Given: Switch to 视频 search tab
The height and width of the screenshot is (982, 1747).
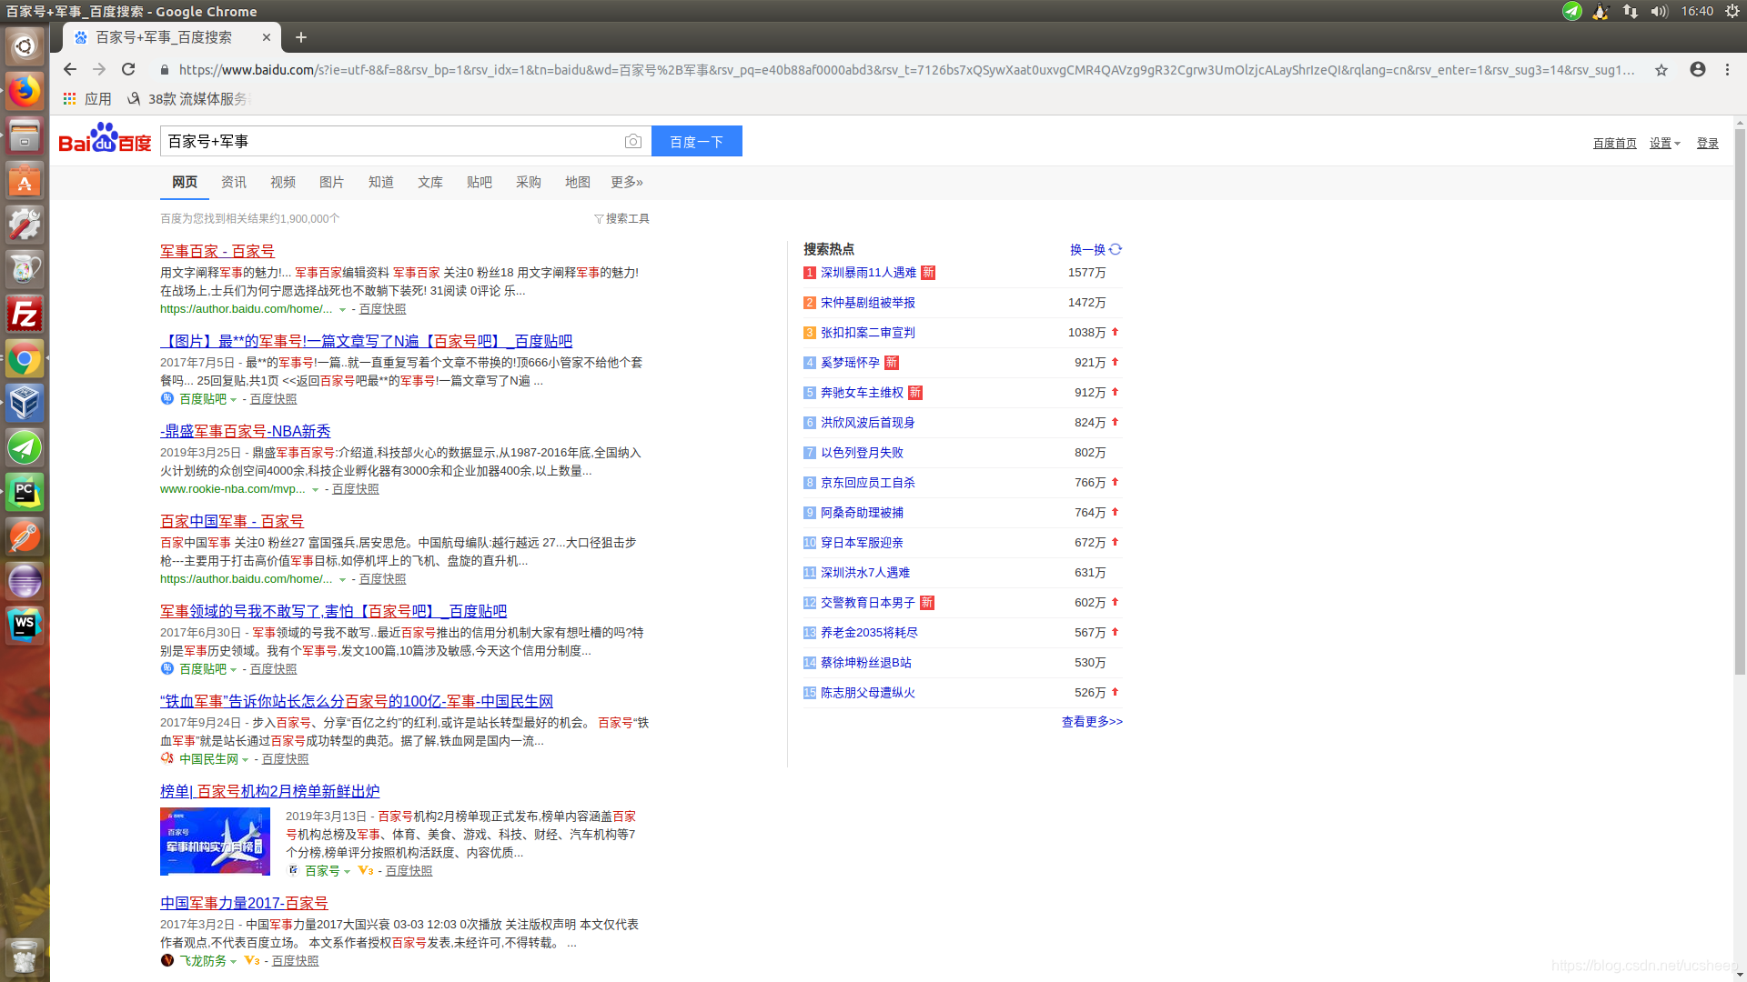Looking at the screenshot, I should point(283,182).
